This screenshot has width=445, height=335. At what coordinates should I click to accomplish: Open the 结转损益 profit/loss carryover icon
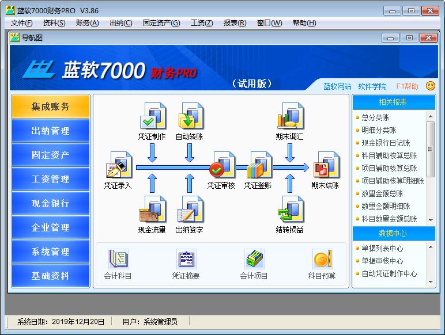[x=290, y=209]
